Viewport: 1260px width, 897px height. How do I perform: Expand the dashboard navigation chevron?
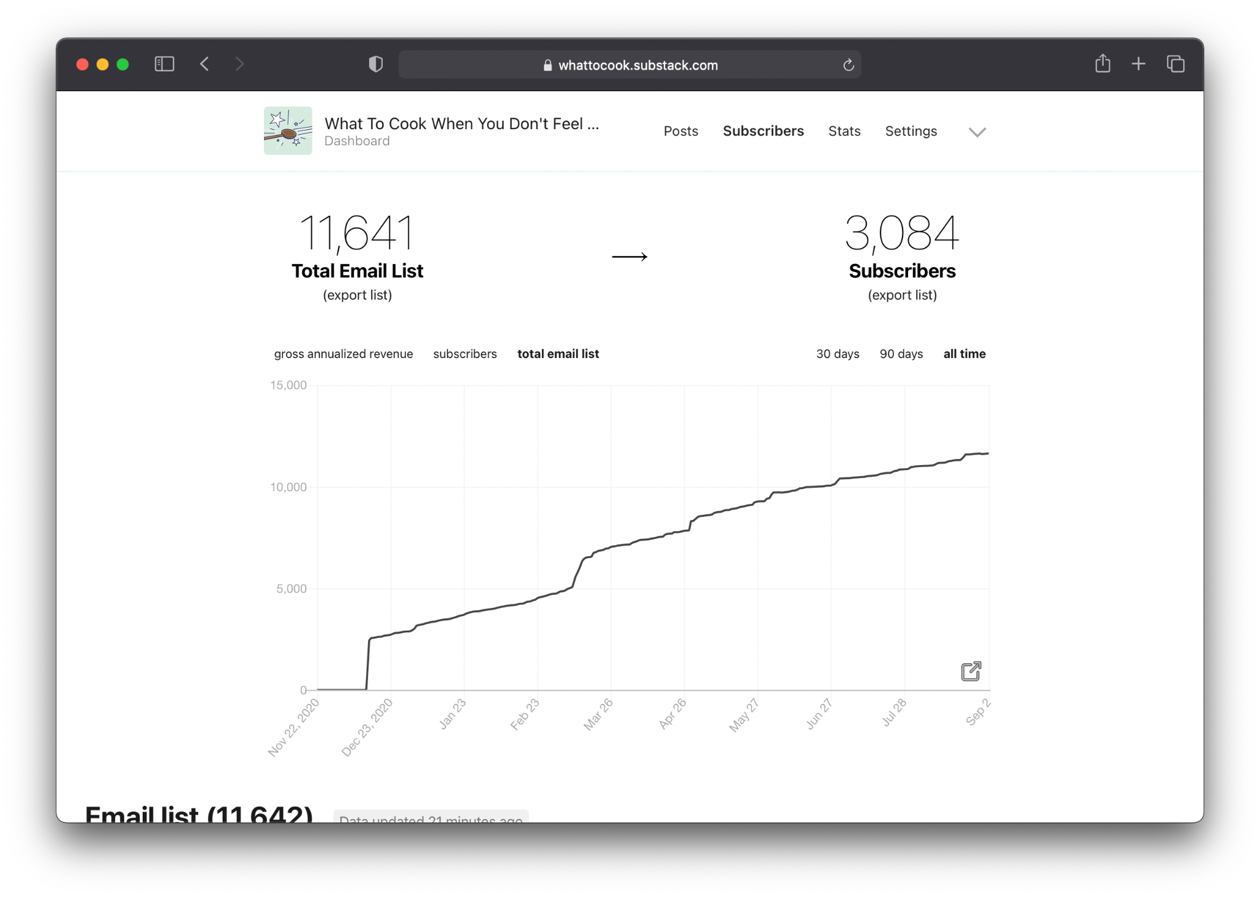[976, 132]
